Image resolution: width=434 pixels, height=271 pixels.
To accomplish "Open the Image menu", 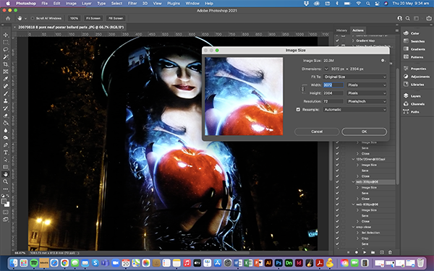I will click(x=71, y=4).
